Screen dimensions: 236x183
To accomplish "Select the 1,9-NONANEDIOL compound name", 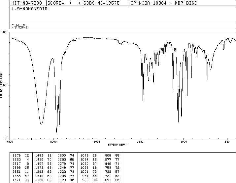I will click(x=31, y=9).
